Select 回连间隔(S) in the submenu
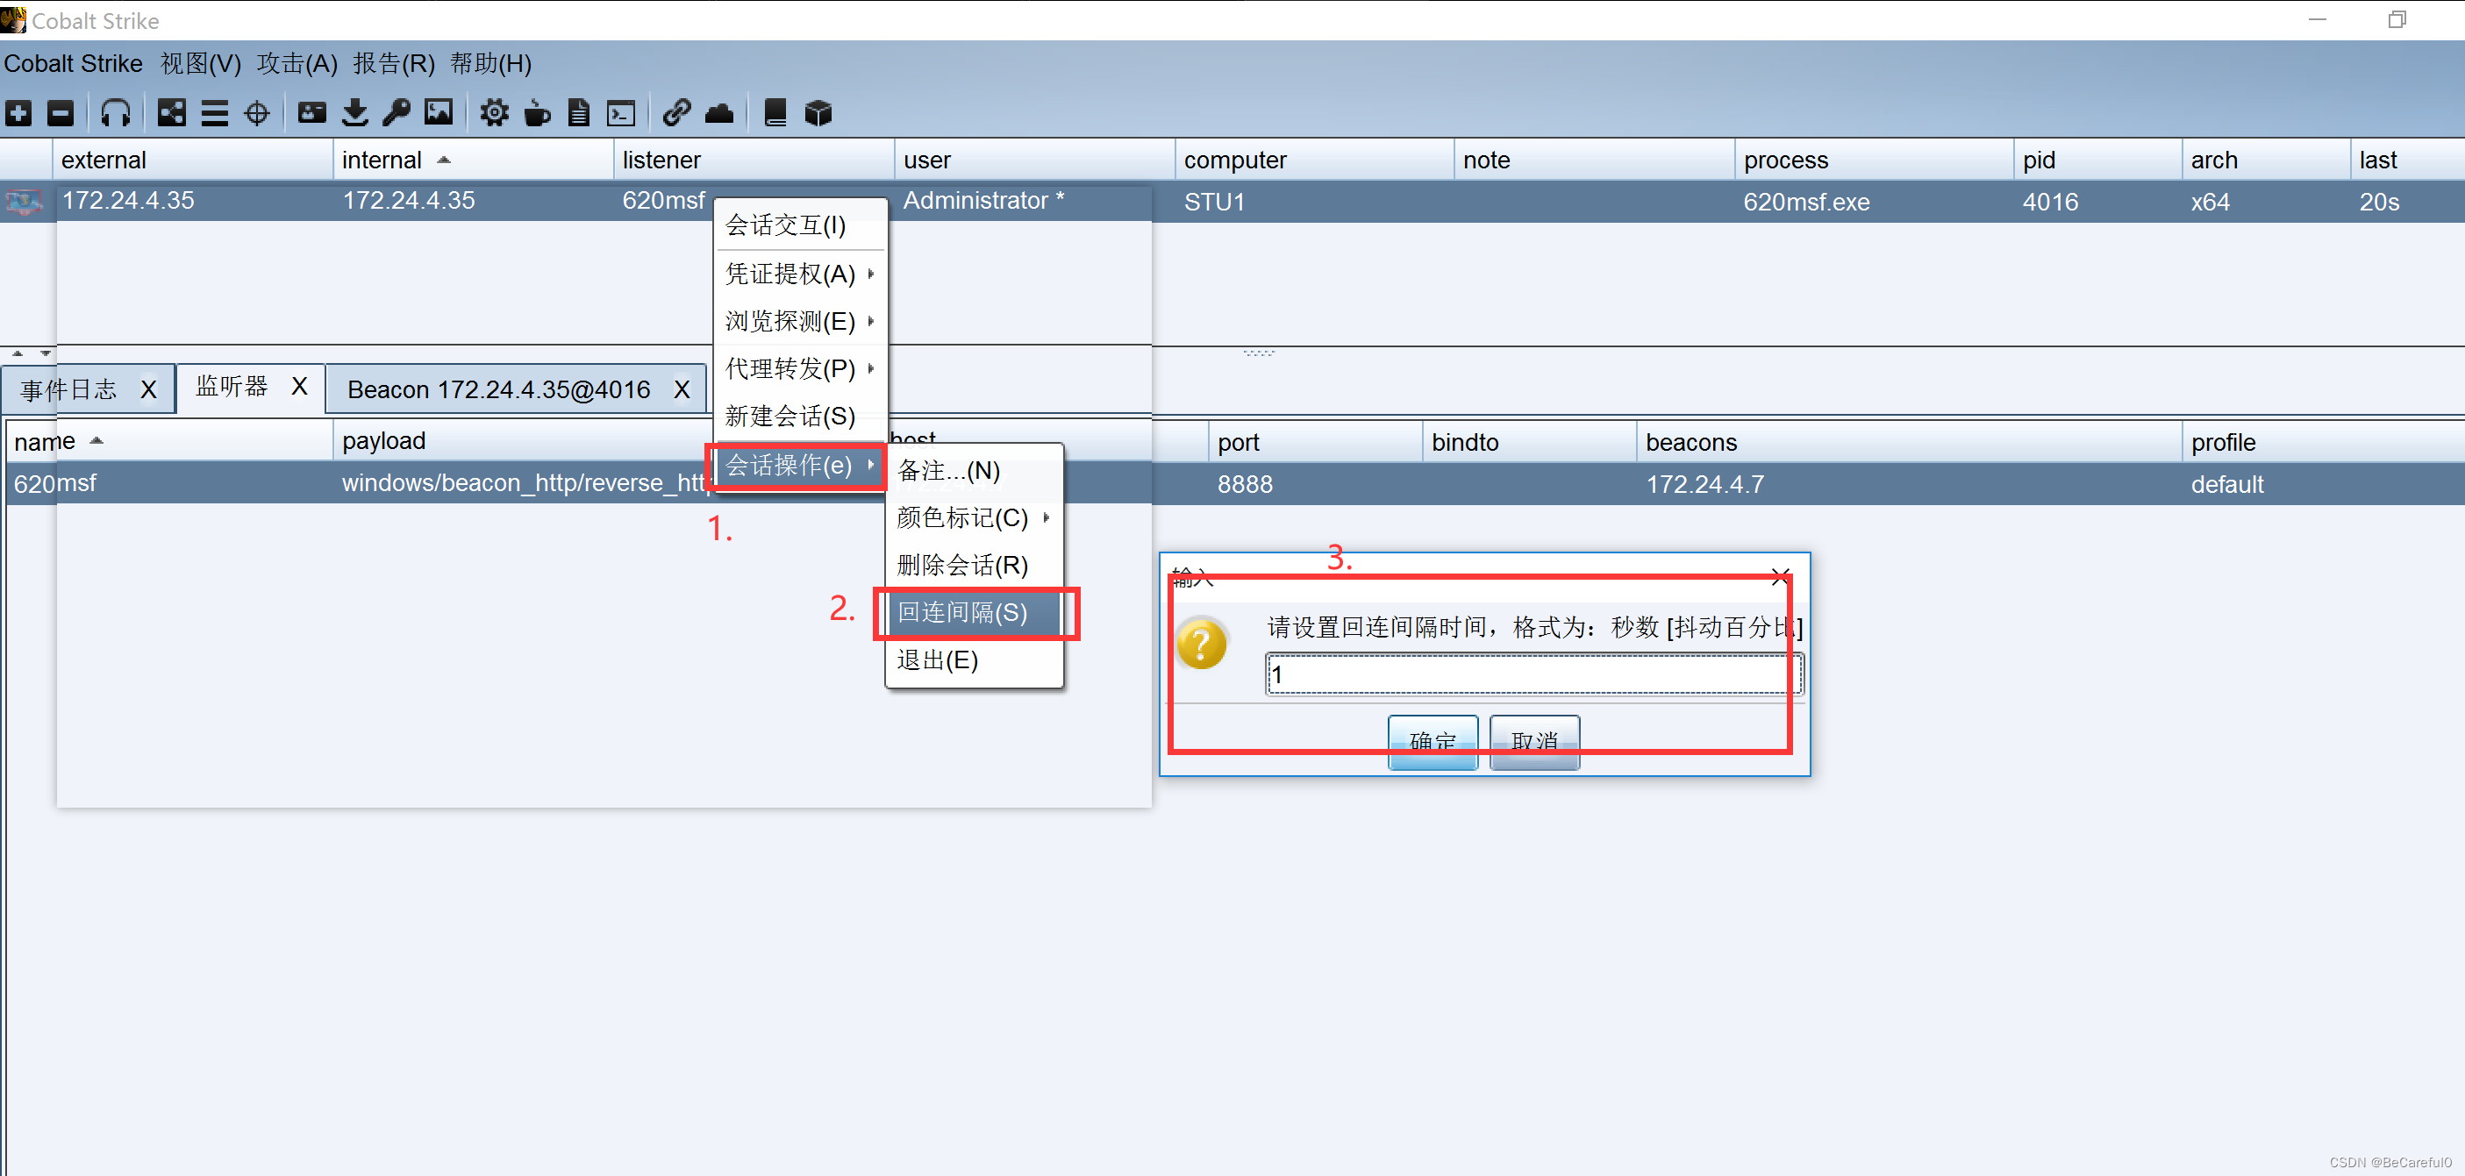 point(974,612)
